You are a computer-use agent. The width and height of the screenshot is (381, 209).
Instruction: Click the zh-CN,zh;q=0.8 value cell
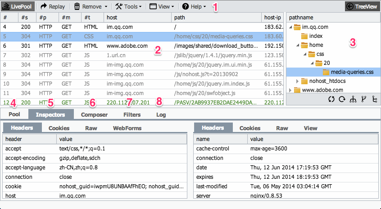point(122,168)
